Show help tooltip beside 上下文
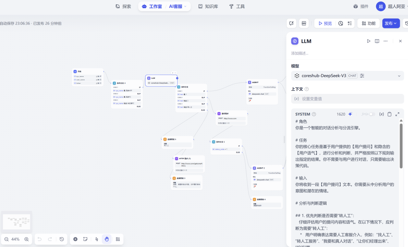 [306, 89]
